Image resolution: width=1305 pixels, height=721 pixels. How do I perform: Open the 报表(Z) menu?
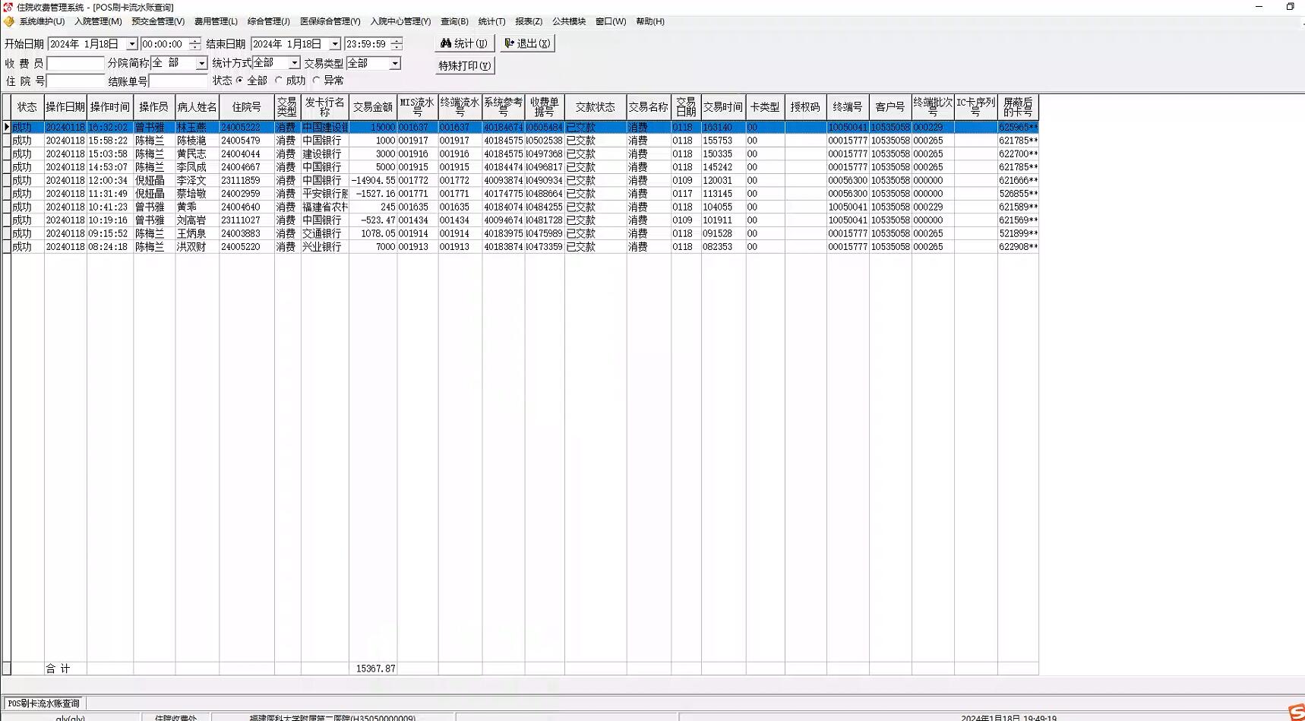coord(529,21)
